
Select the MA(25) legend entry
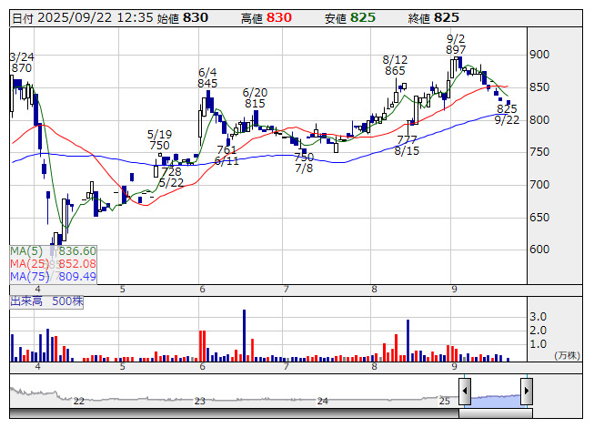pyautogui.click(x=53, y=264)
